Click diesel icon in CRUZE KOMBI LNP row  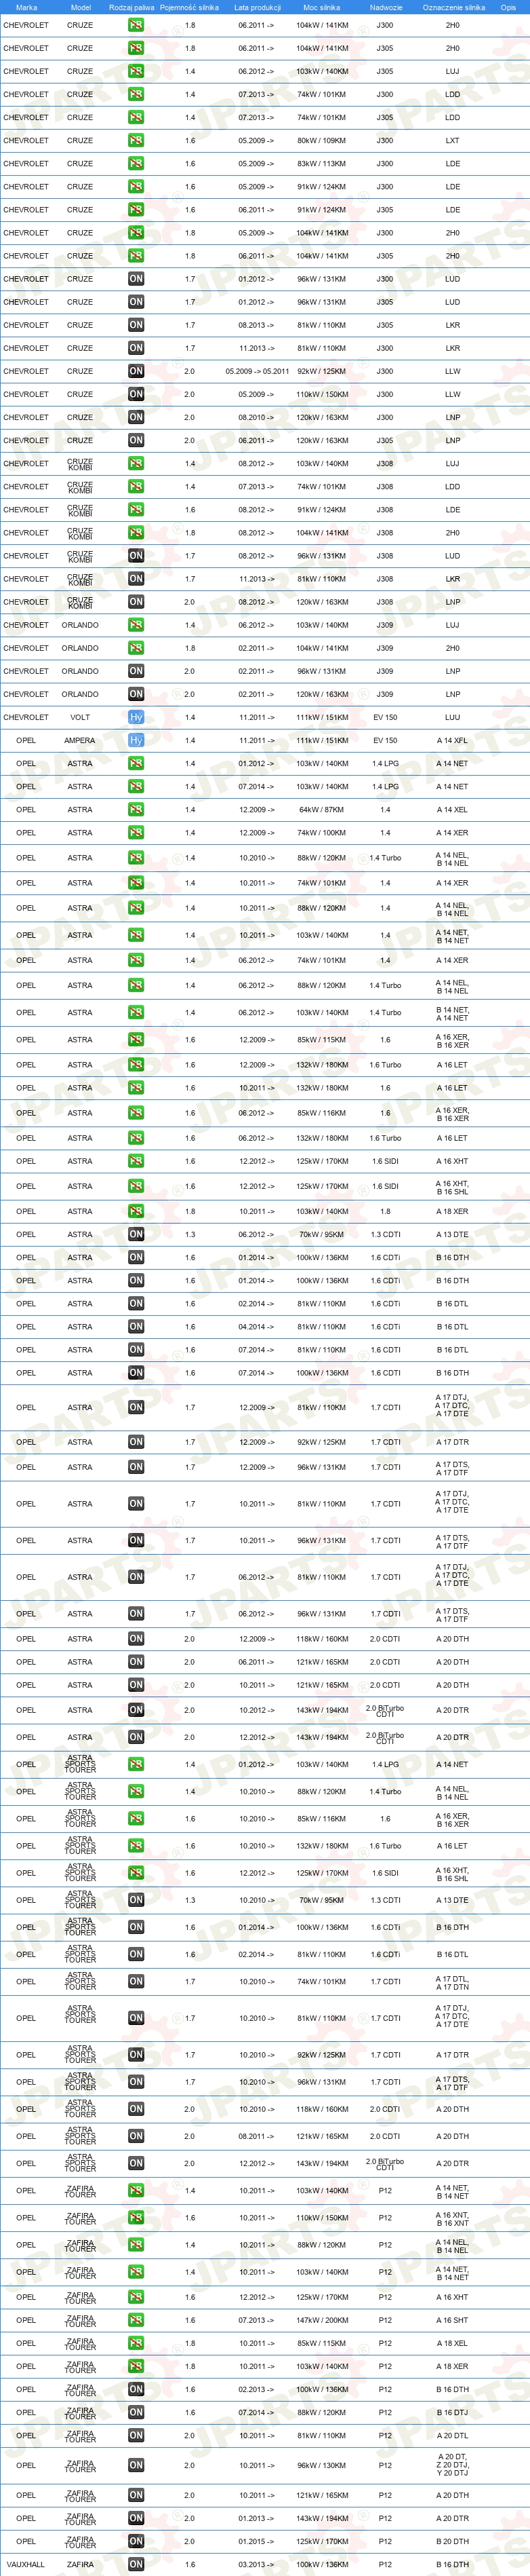[x=136, y=602]
